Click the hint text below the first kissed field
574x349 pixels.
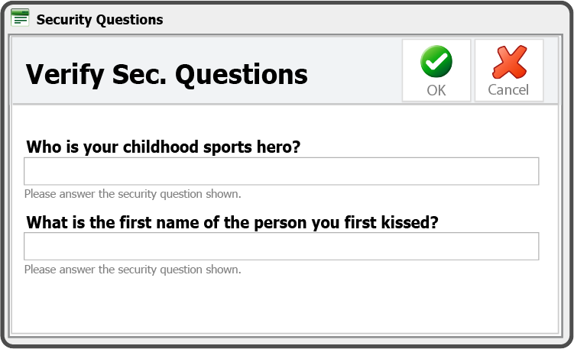pyautogui.click(x=132, y=270)
